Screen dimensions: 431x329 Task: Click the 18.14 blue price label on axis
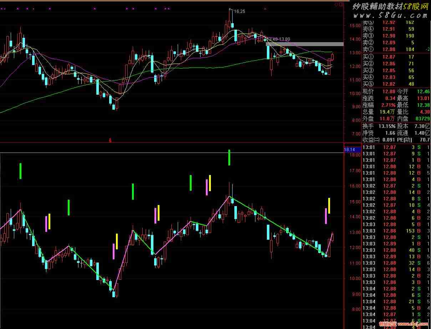click(x=350, y=150)
